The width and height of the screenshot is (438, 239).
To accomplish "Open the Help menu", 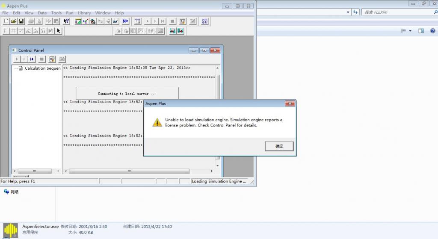I will tap(119, 13).
